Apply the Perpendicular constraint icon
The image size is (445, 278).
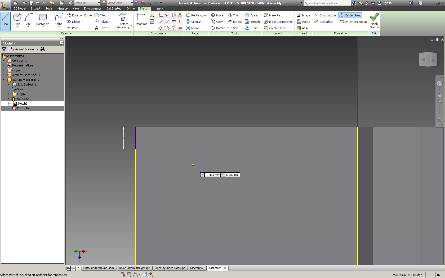click(167, 21)
